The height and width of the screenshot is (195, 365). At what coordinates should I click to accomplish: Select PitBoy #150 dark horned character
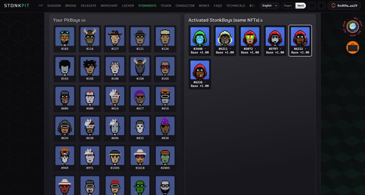click(x=140, y=69)
